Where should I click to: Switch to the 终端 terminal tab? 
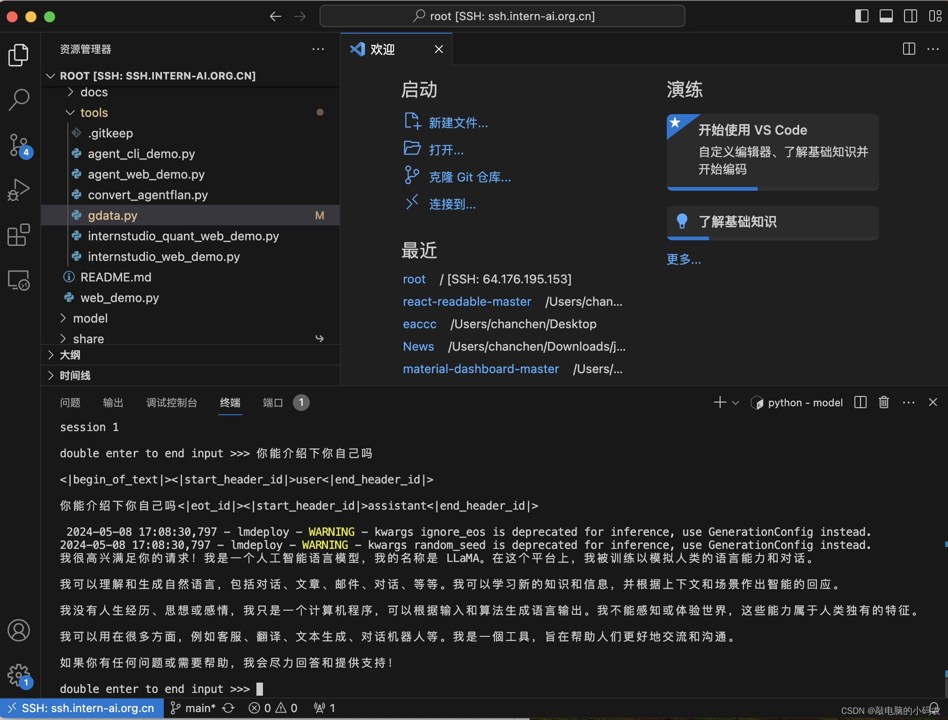point(230,403)
